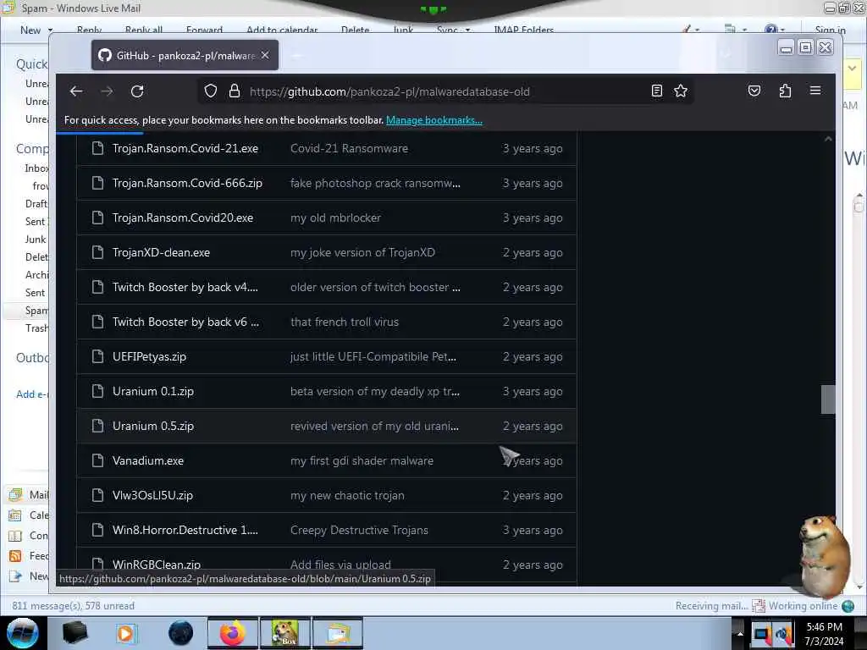This screenshot has width=867, height=650.
Task: Open Vanadium.exe file
Action: [x=148, y=461]
